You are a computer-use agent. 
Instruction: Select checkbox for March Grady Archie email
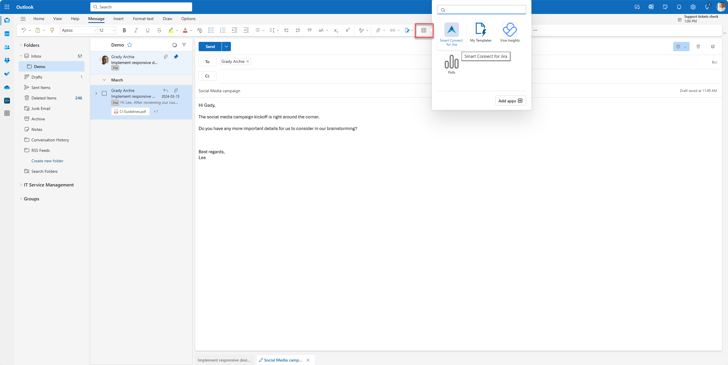[x=104, y=93]
